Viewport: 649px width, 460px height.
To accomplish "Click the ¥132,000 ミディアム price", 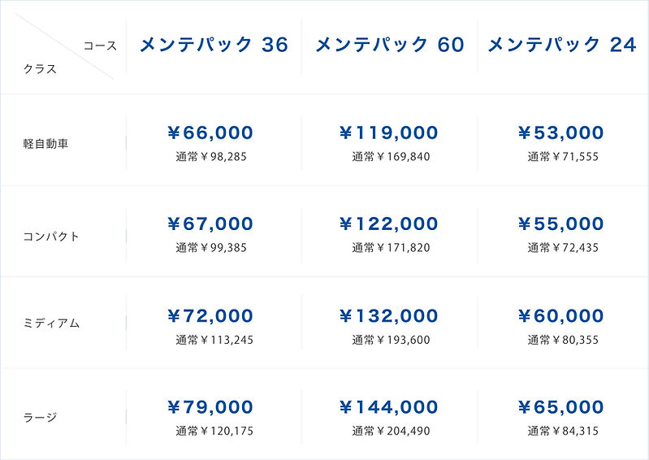I will coord(388,315).
